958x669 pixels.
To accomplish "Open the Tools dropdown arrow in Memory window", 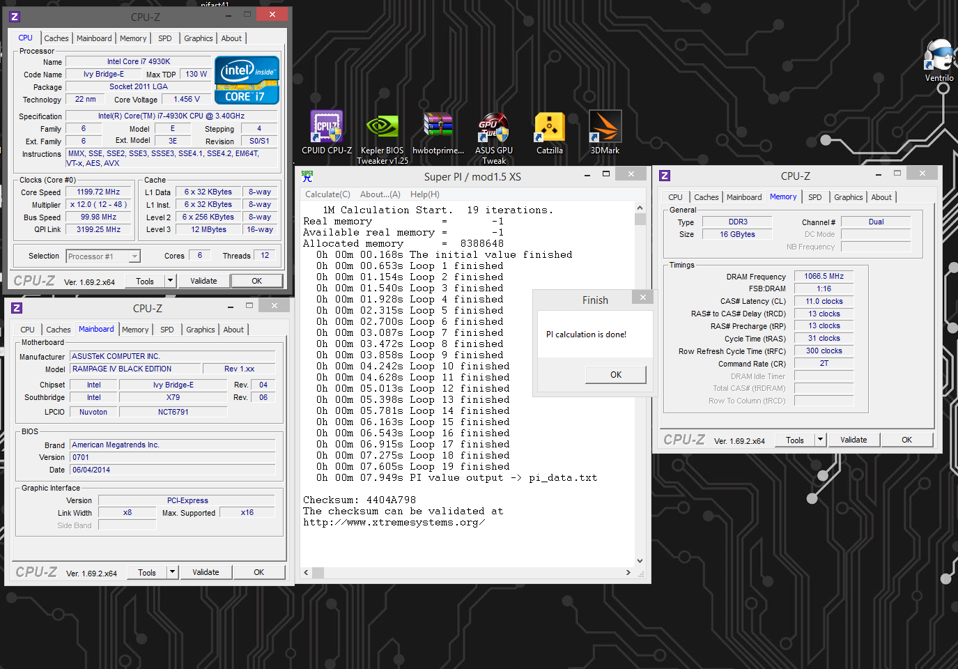I will (820, 440).
